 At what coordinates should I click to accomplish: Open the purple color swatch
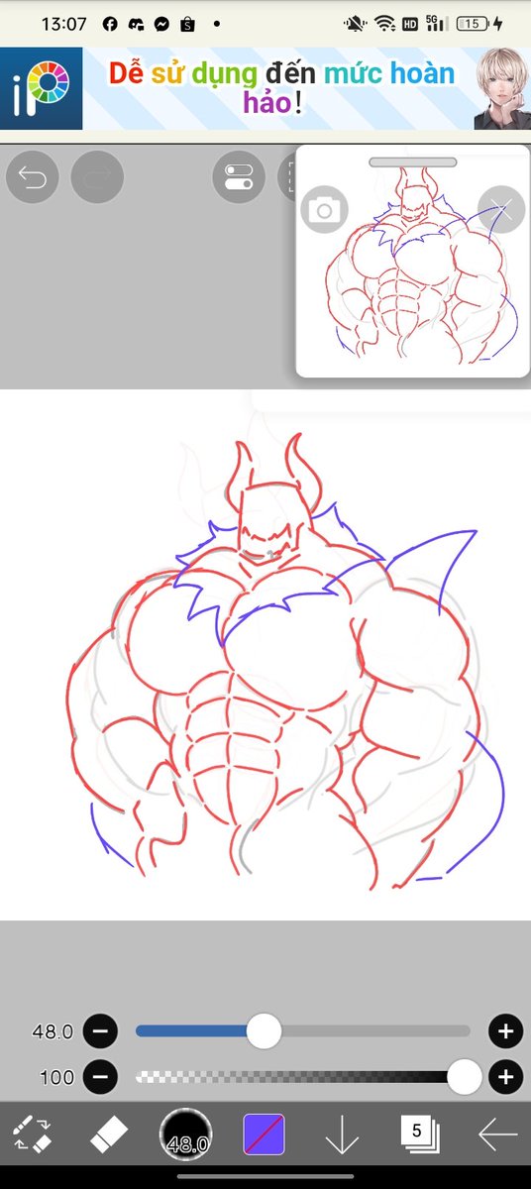click(265, 1135)
